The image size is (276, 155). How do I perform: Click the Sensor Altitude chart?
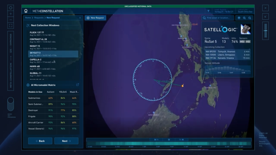click(228, 70)
